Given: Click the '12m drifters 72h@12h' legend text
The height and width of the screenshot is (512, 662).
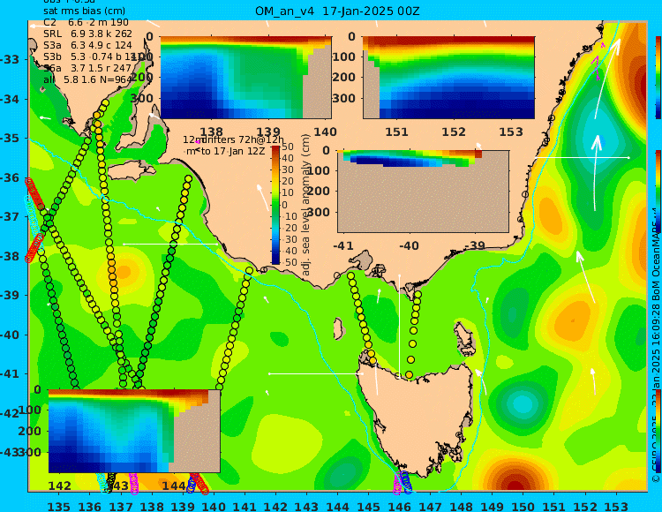Looking at the screenshot, I should (234, 139).
